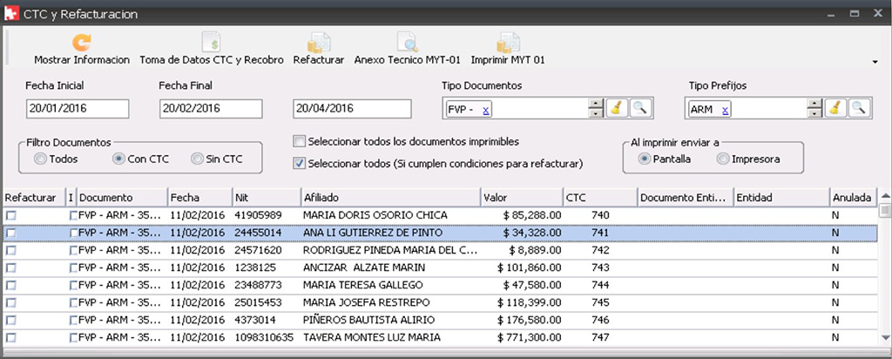Sort by the Afiliado column header

(x=389, y=198)
